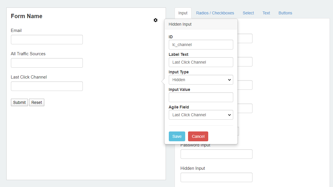Save the Hidden Input settings
The image size is (333, 187).
point(177,136)
